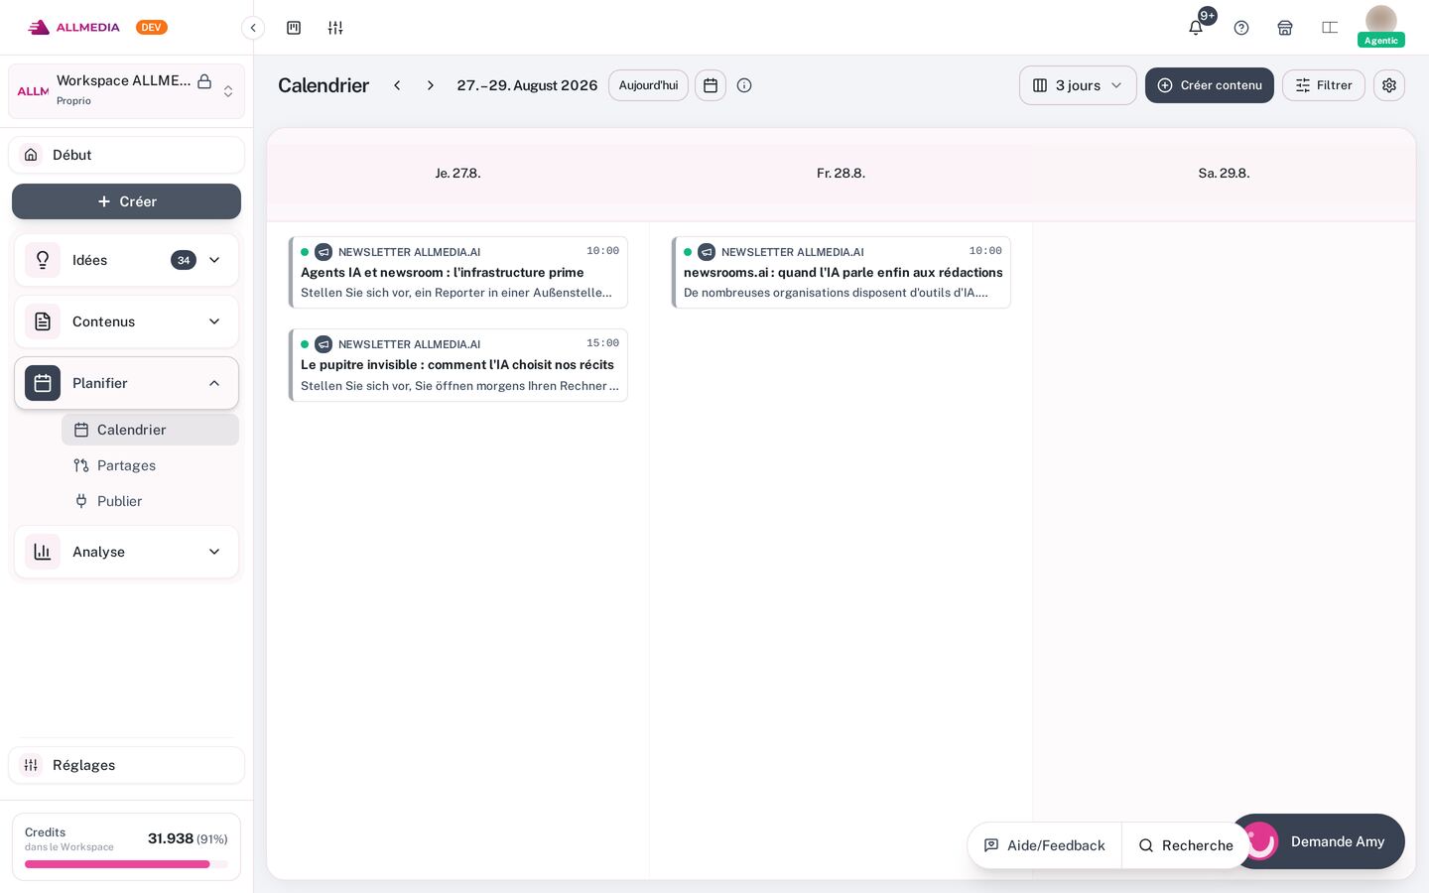
Task: Open 'Agents IA et newsroom' newsletter card
Action: coord(458,272)
